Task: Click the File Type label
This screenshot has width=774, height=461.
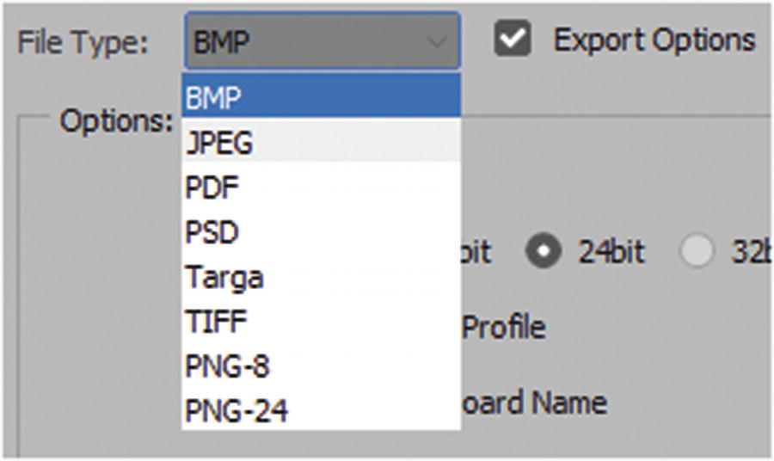Action: click(x=83, y=42)
